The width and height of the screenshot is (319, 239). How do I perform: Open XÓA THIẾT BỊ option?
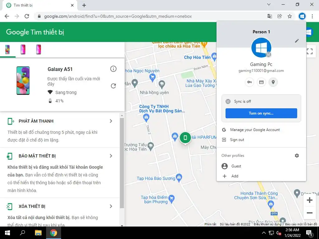[60, 212]
